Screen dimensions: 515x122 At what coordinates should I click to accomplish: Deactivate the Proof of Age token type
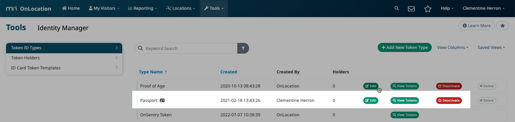(449, 86)
